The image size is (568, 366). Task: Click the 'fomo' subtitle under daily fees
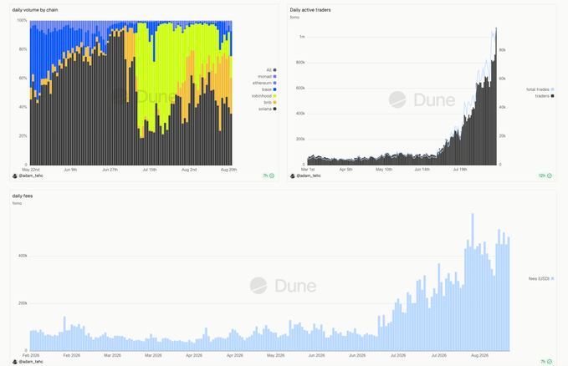pyautogui.click(x=17, y=203)
